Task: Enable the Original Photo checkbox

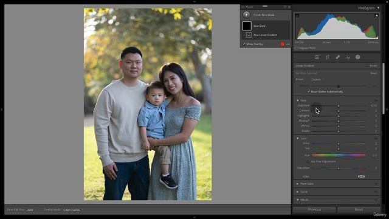Action: pos(296,48)
